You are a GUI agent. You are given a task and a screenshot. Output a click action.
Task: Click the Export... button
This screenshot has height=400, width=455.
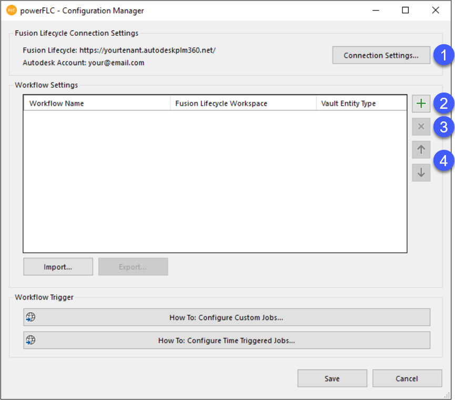coord(133,266)
